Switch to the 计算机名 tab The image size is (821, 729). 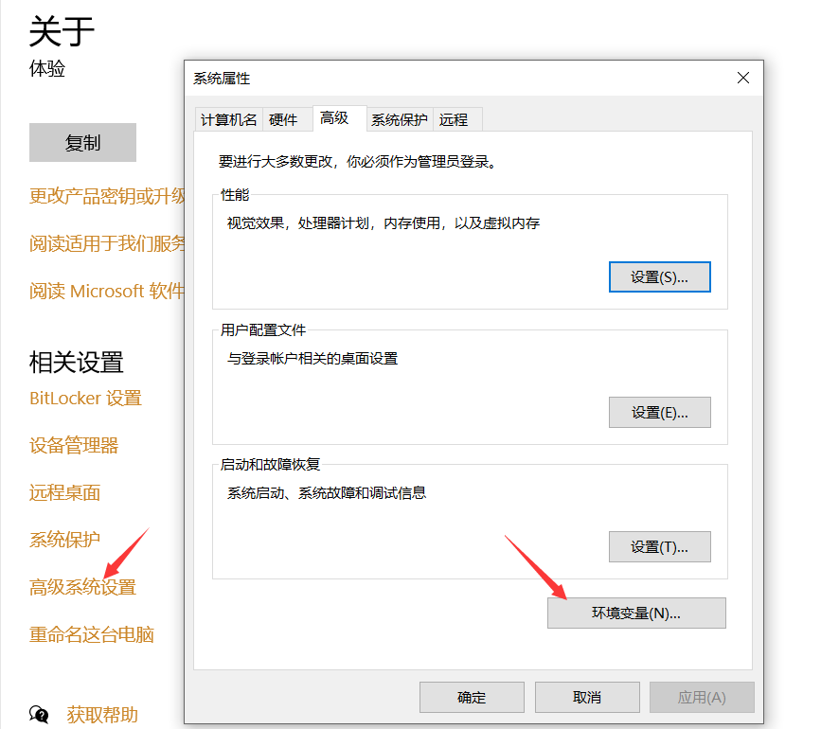(228, 118)
